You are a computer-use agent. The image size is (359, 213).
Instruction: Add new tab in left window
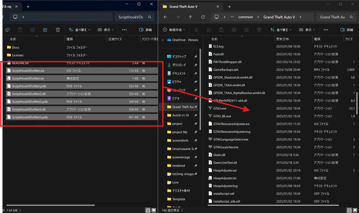[28, 7]
